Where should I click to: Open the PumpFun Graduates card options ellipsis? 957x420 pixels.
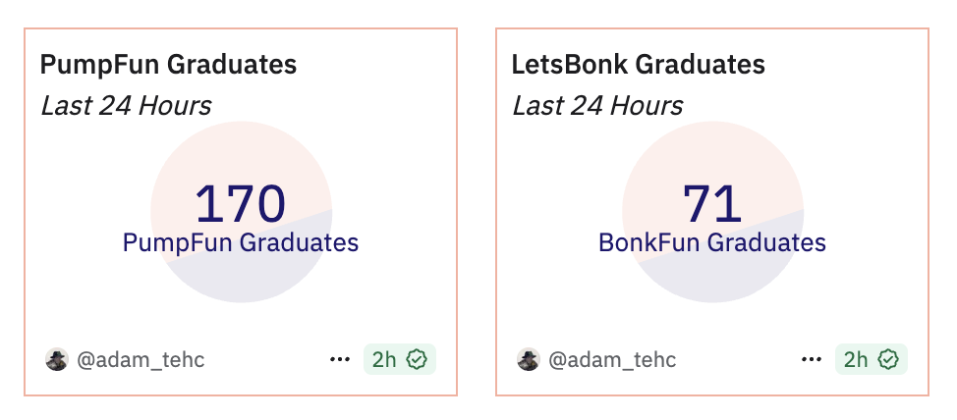[340, 359]
